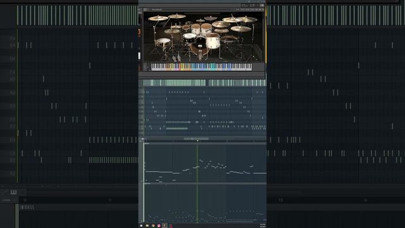This screenshot has height=228, width=405.
Task: Click the kick drum pedals
Action: pos(177,58)
